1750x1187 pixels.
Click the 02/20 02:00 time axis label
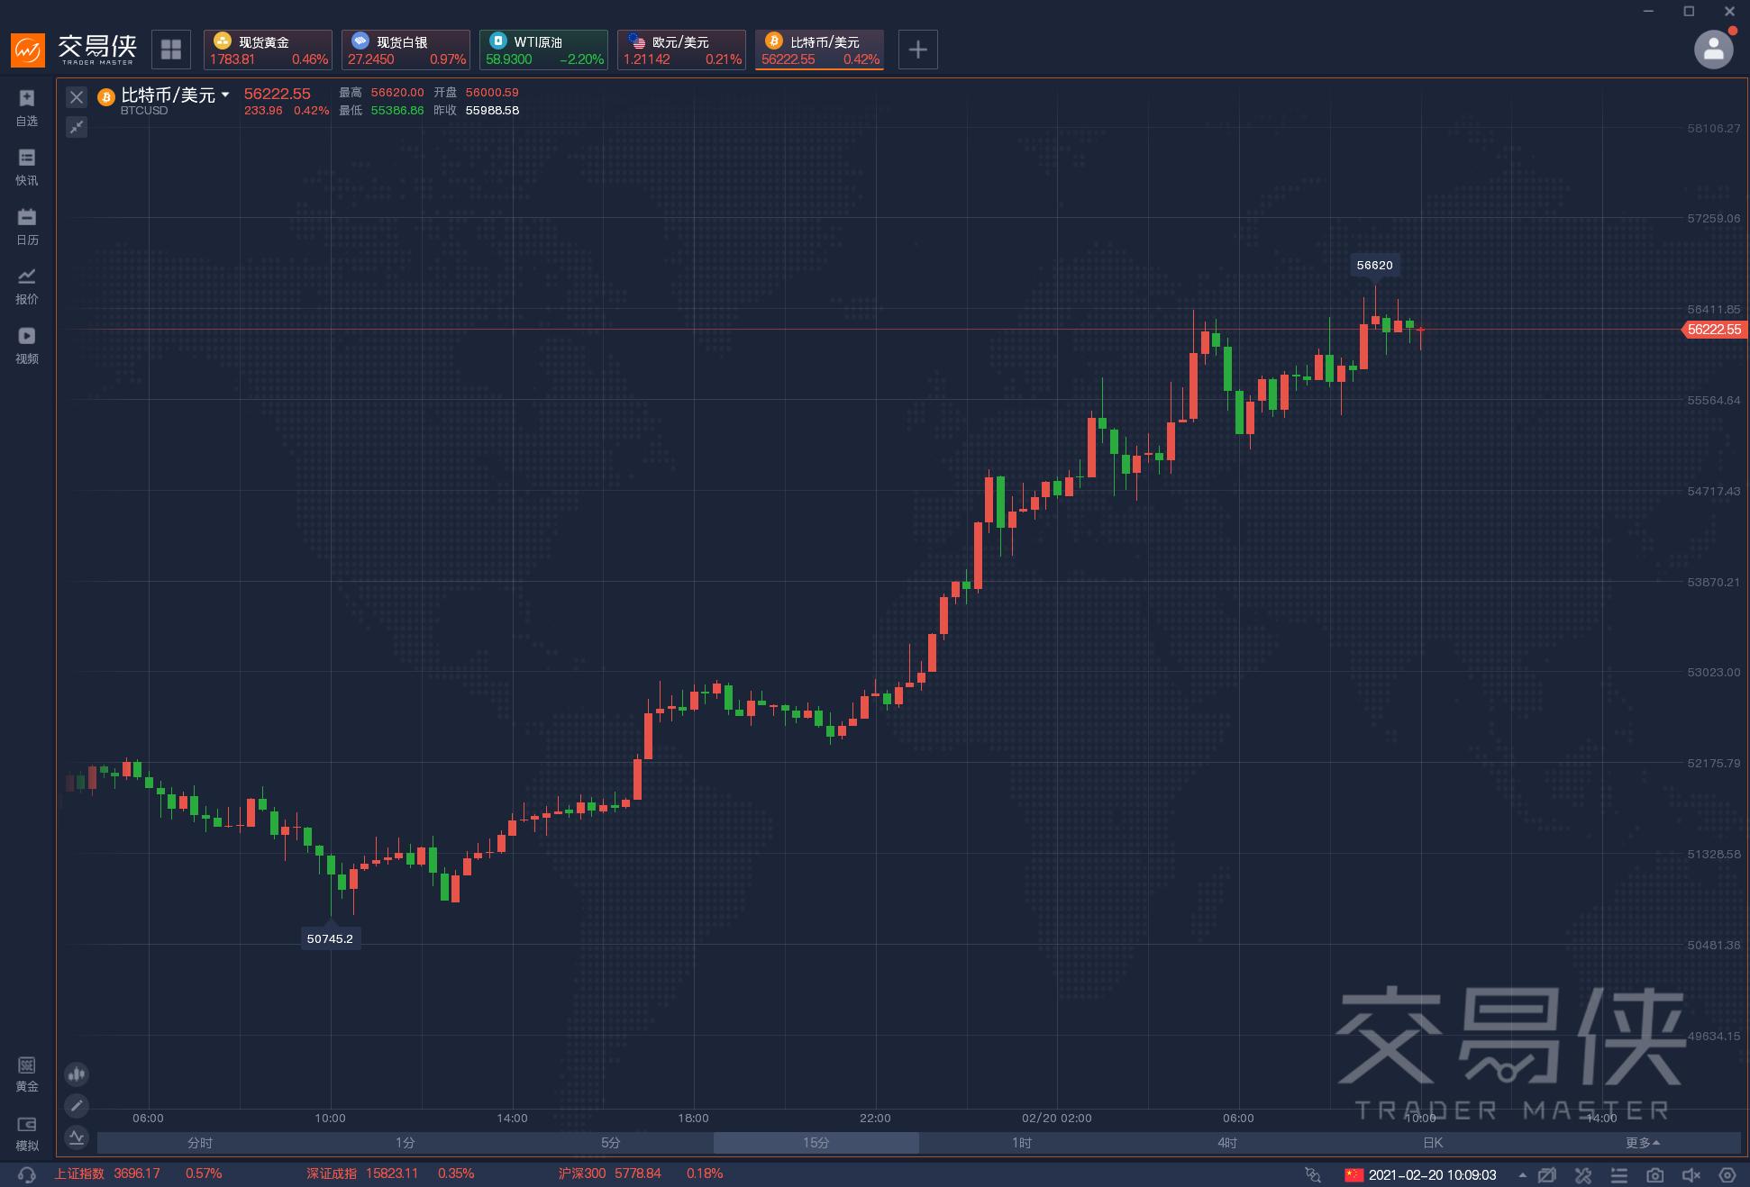1056,1118
